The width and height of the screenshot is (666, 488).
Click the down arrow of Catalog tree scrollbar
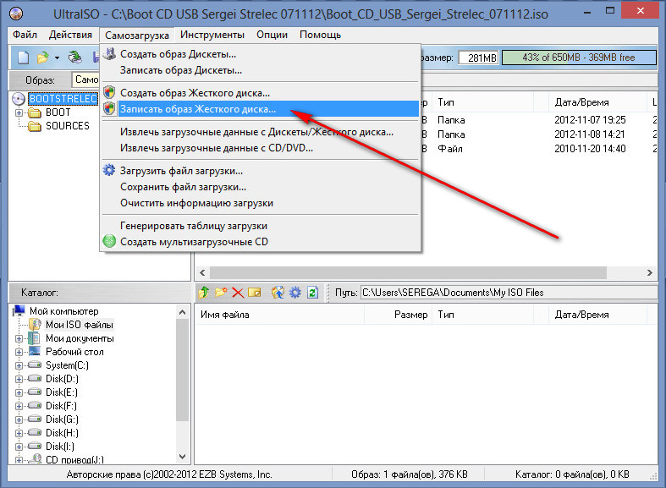point(182,457)
